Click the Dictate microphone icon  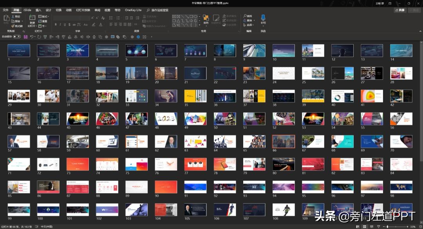point(263,18)
